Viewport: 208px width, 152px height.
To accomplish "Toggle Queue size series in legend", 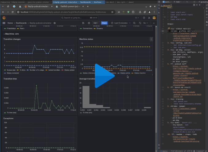I will click(11, 70).
